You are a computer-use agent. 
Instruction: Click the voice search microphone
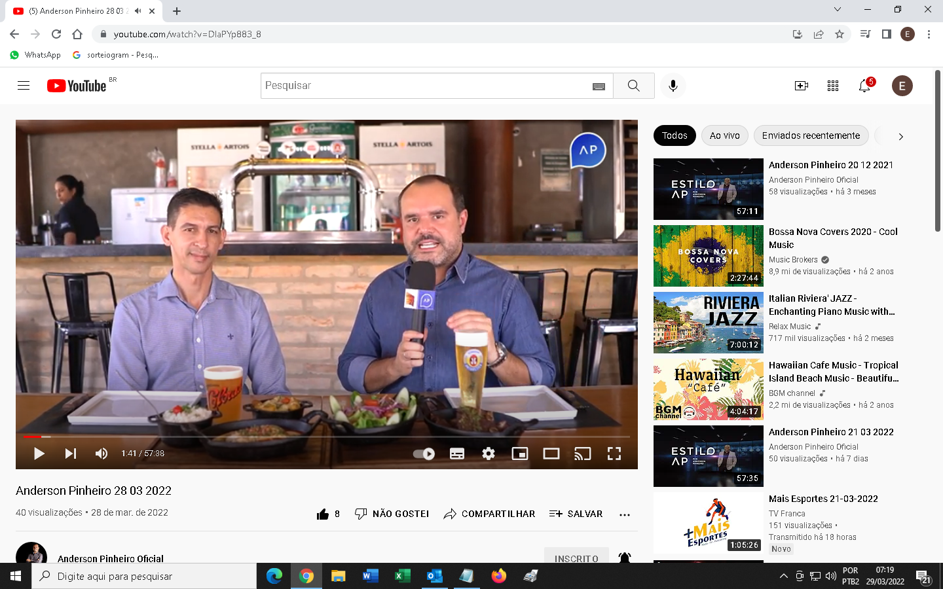[673, 86]
